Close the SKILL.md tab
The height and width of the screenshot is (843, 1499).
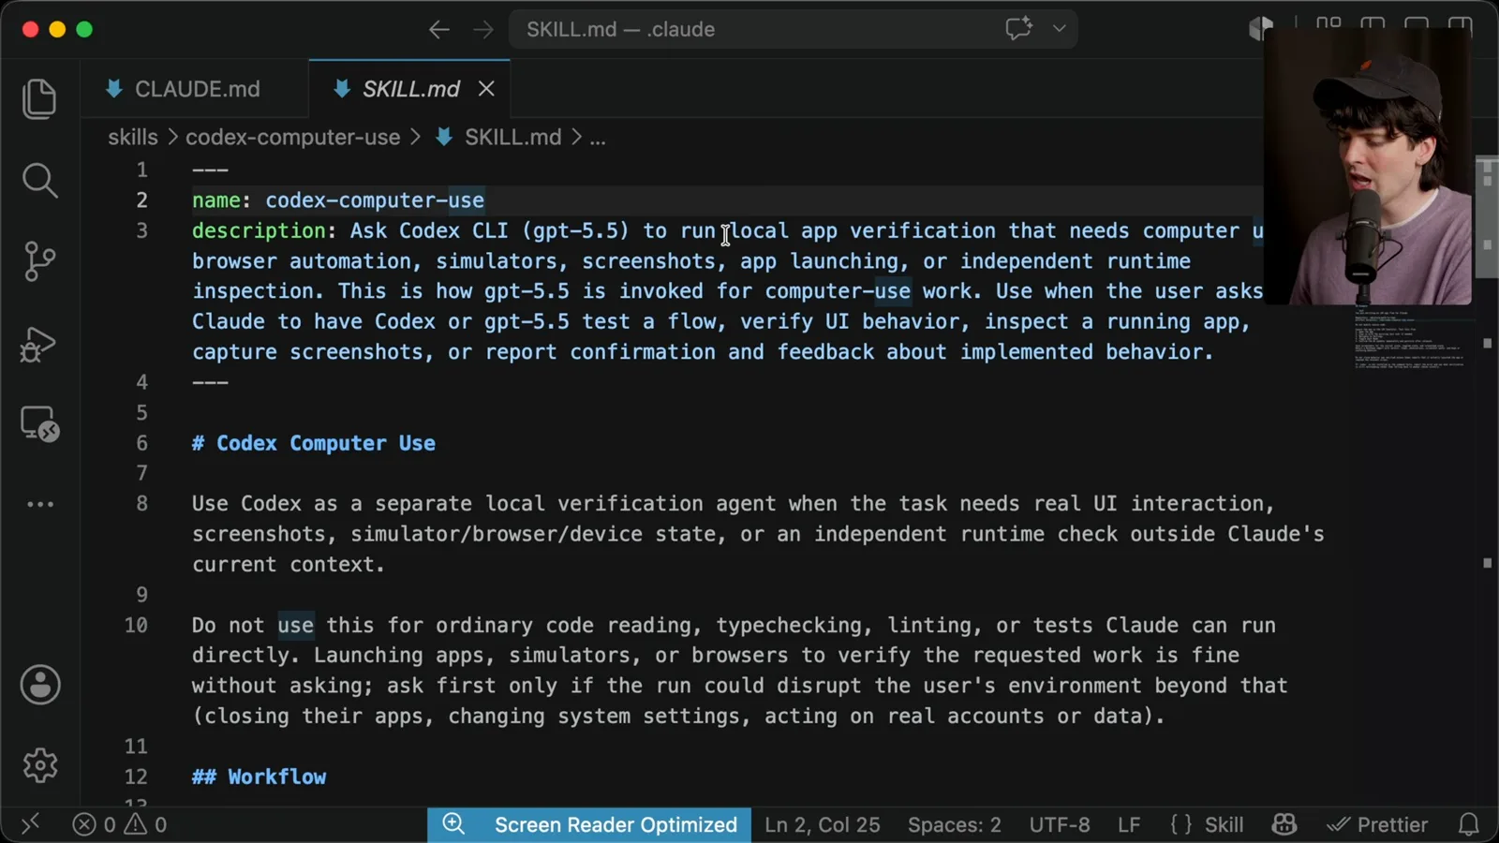(x=486, y=89)
